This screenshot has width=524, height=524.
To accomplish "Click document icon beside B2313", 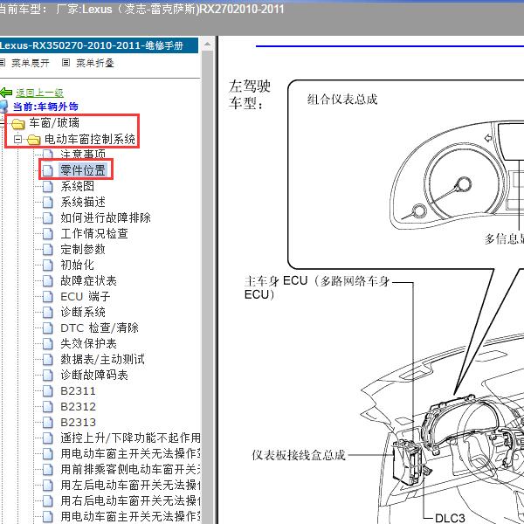I will tap(48, 422).
